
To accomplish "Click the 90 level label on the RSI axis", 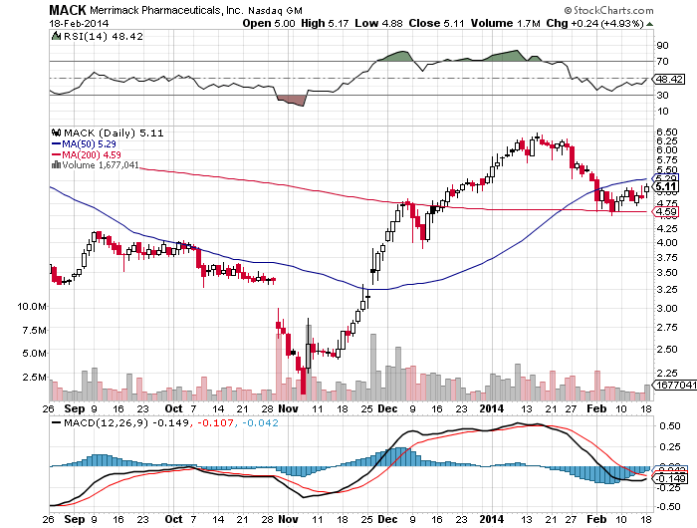I will [662, 46].
